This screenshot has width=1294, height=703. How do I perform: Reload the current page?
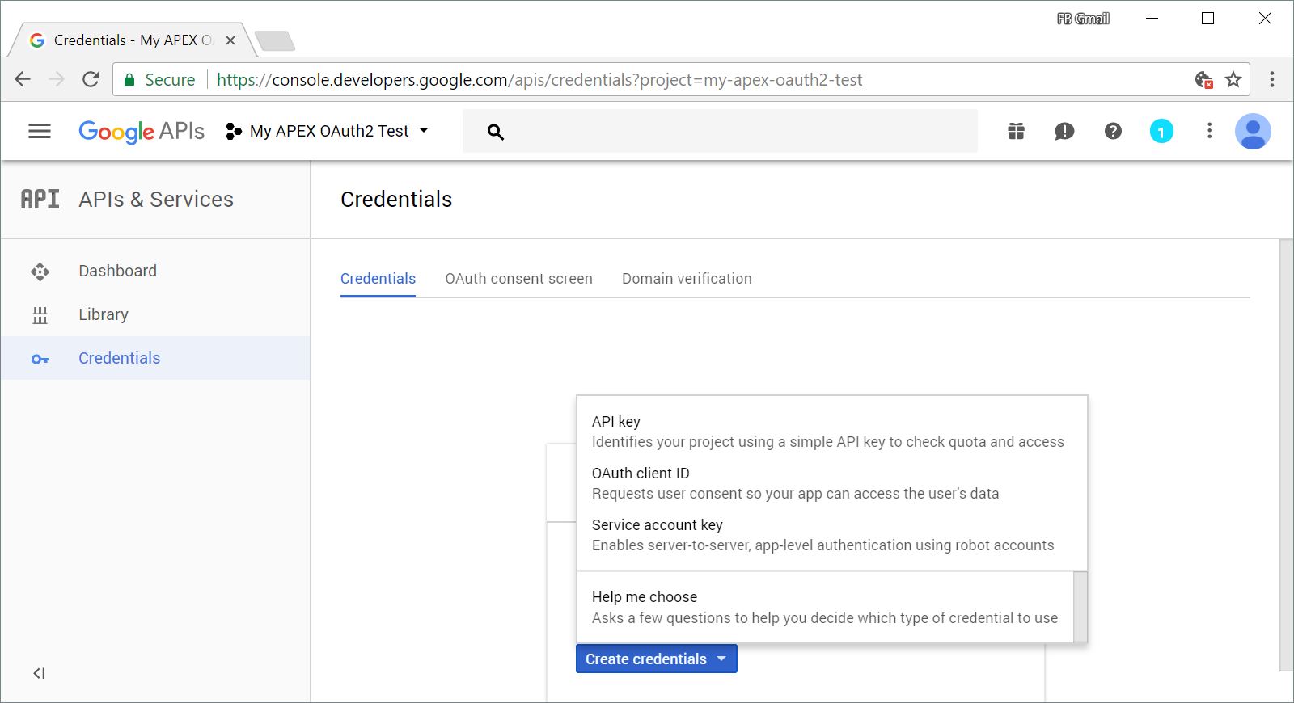pos(91,79)
